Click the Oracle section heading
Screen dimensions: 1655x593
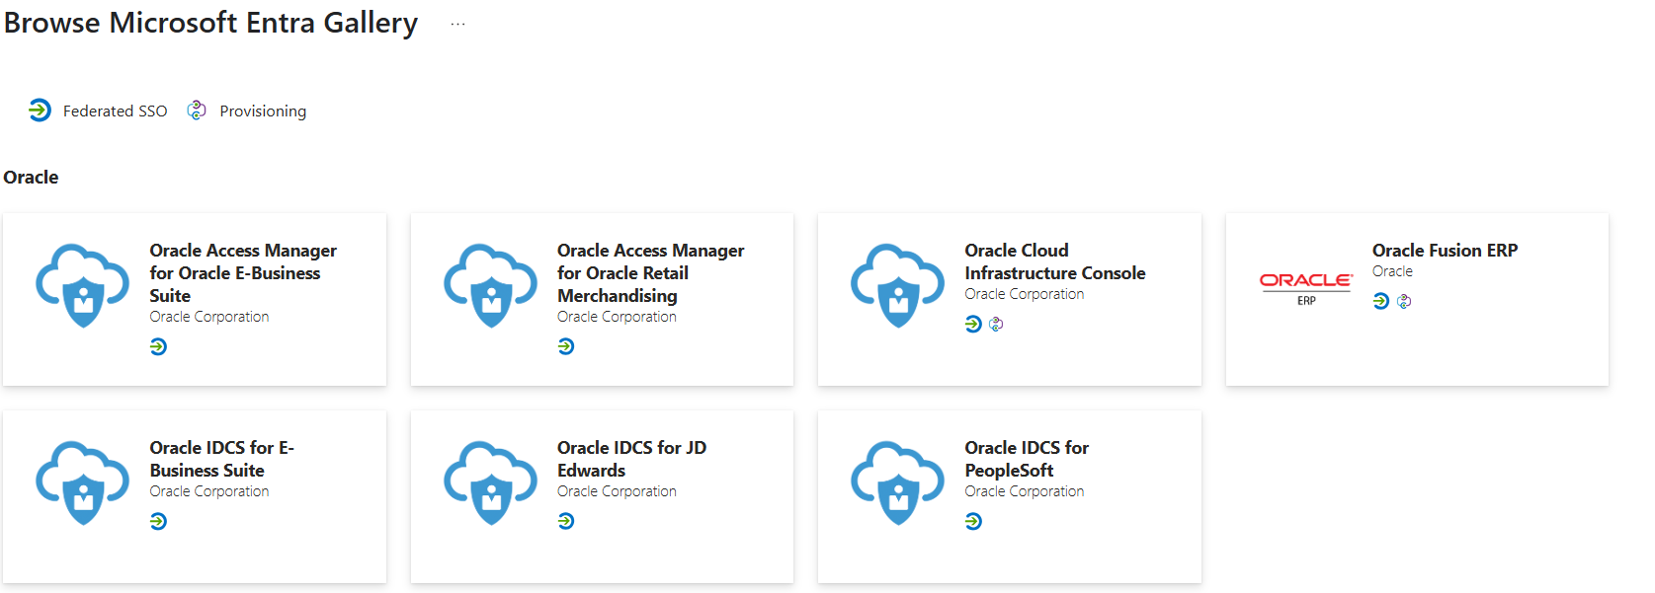click(x=31, y=178)
